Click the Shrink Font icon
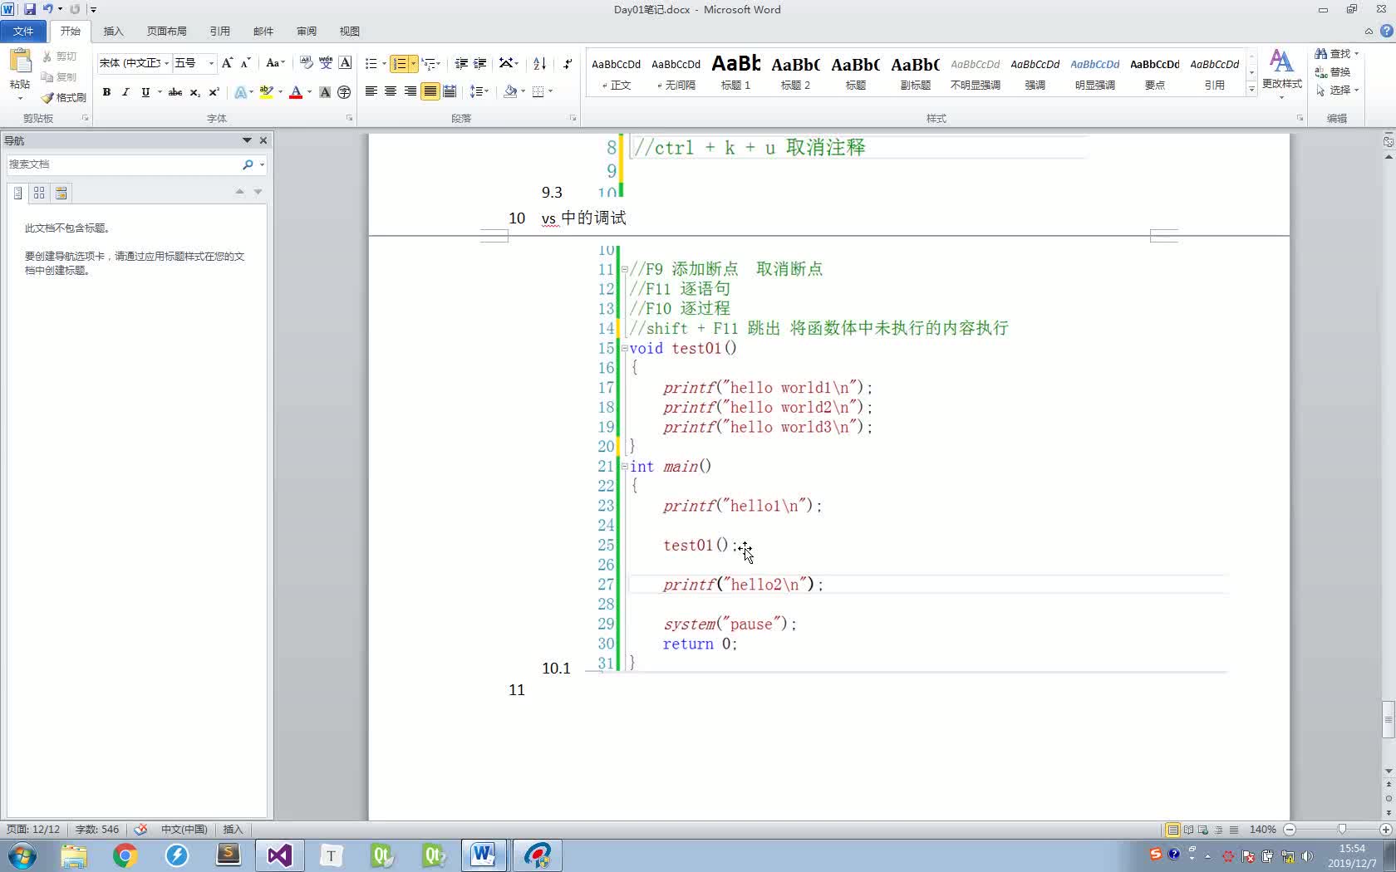Screen dimensions: 1396x872 (245, 63)
